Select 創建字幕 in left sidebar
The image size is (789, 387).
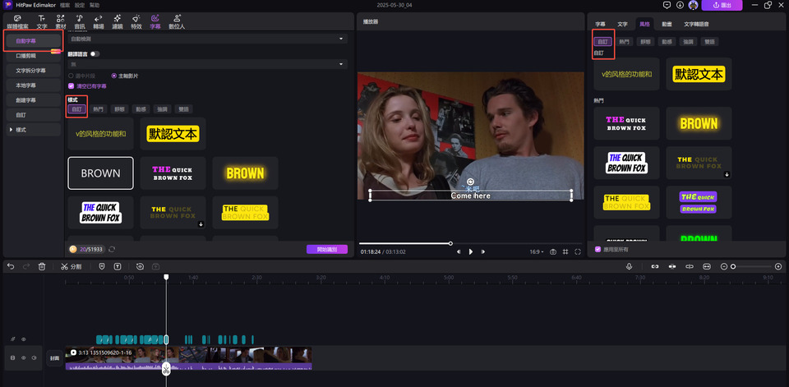(33, 100)
